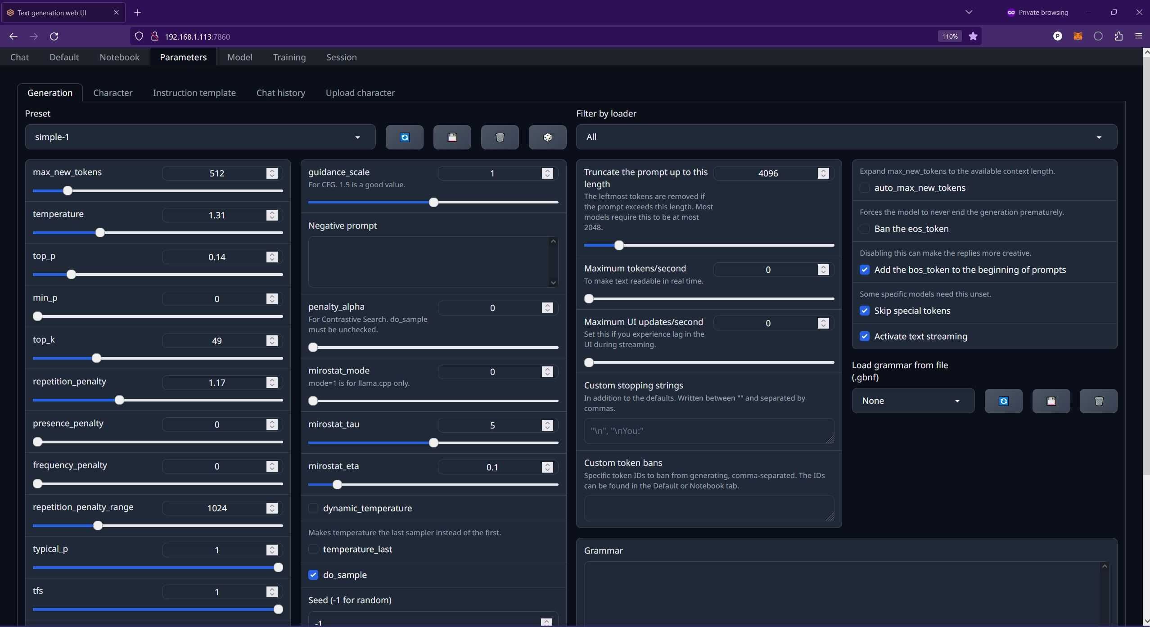Click the top_p slider handle
1150x627 pixels.
click(71, 275)
